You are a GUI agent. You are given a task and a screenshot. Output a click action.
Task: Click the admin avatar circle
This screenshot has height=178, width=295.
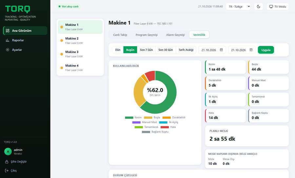pos(8,151)
